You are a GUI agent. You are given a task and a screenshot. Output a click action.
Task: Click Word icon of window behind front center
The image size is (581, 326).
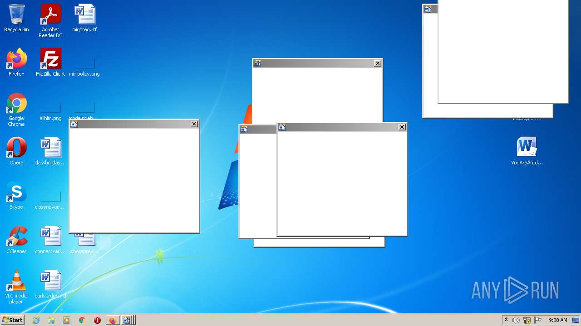(244, 129)
